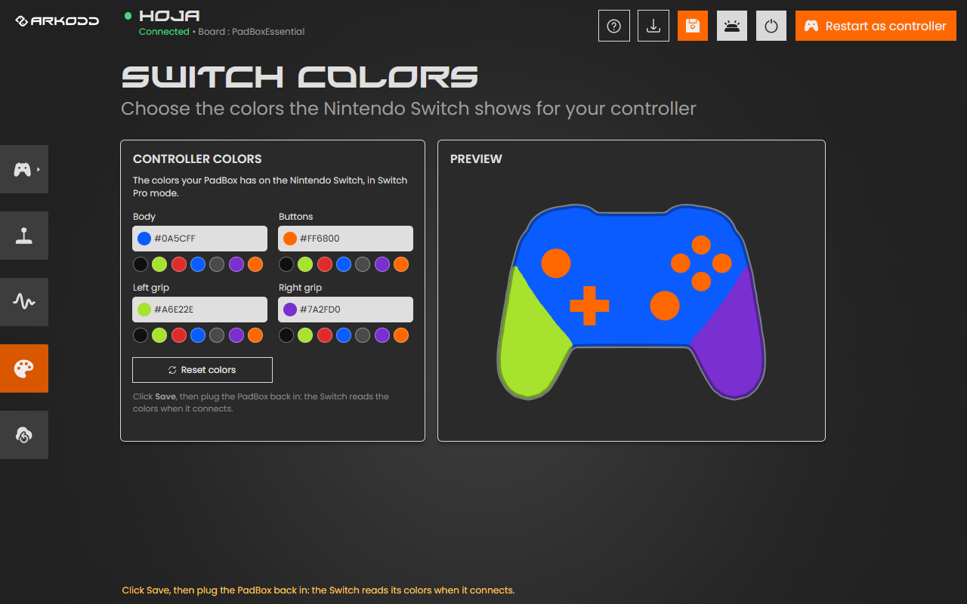Viewport: 967px width, 604px height.
Task: Open the waveform section in the sidebar
Action: click(x=24, y=302)
